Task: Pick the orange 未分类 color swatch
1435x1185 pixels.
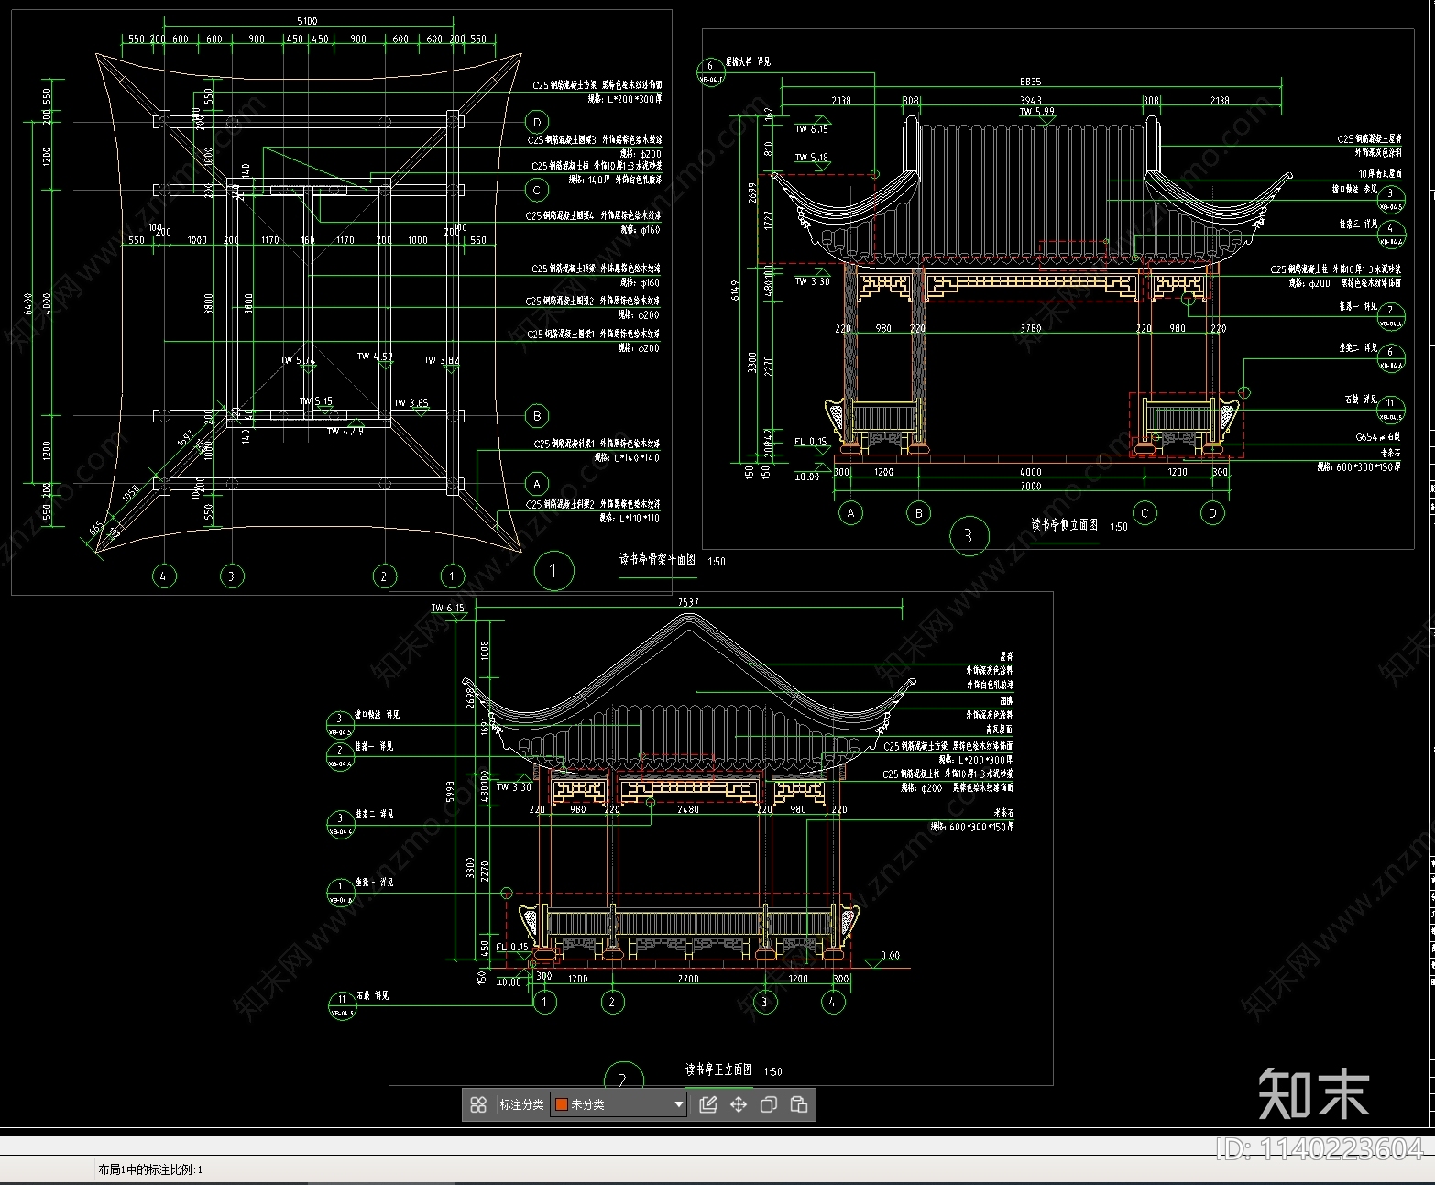Action: (x=562, y=1104)
